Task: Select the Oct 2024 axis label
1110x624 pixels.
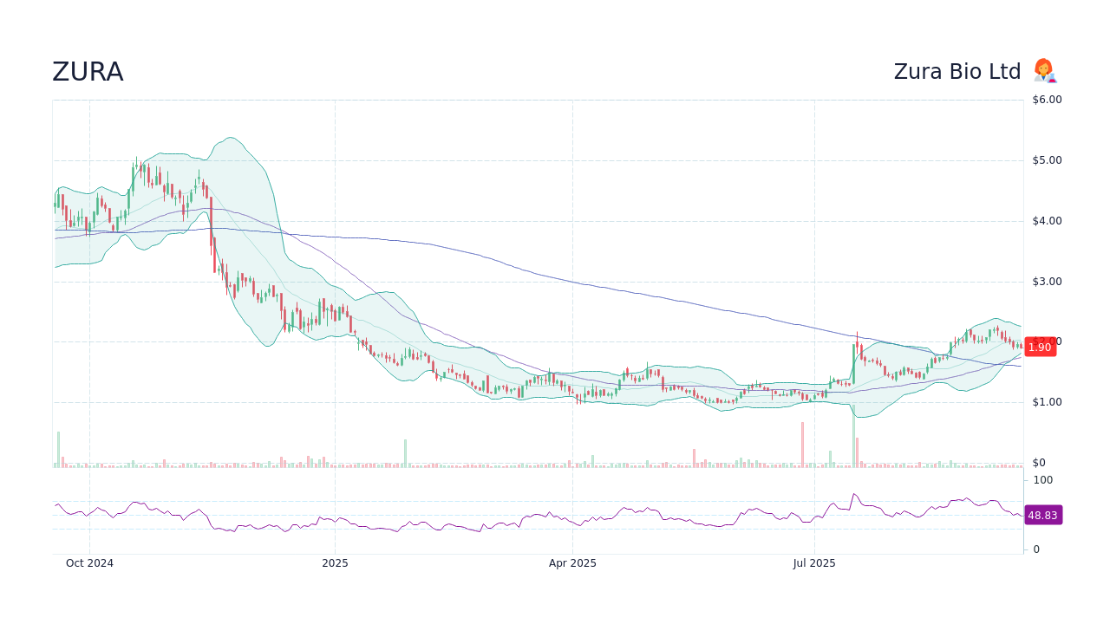Action: [x=89, y=562]
